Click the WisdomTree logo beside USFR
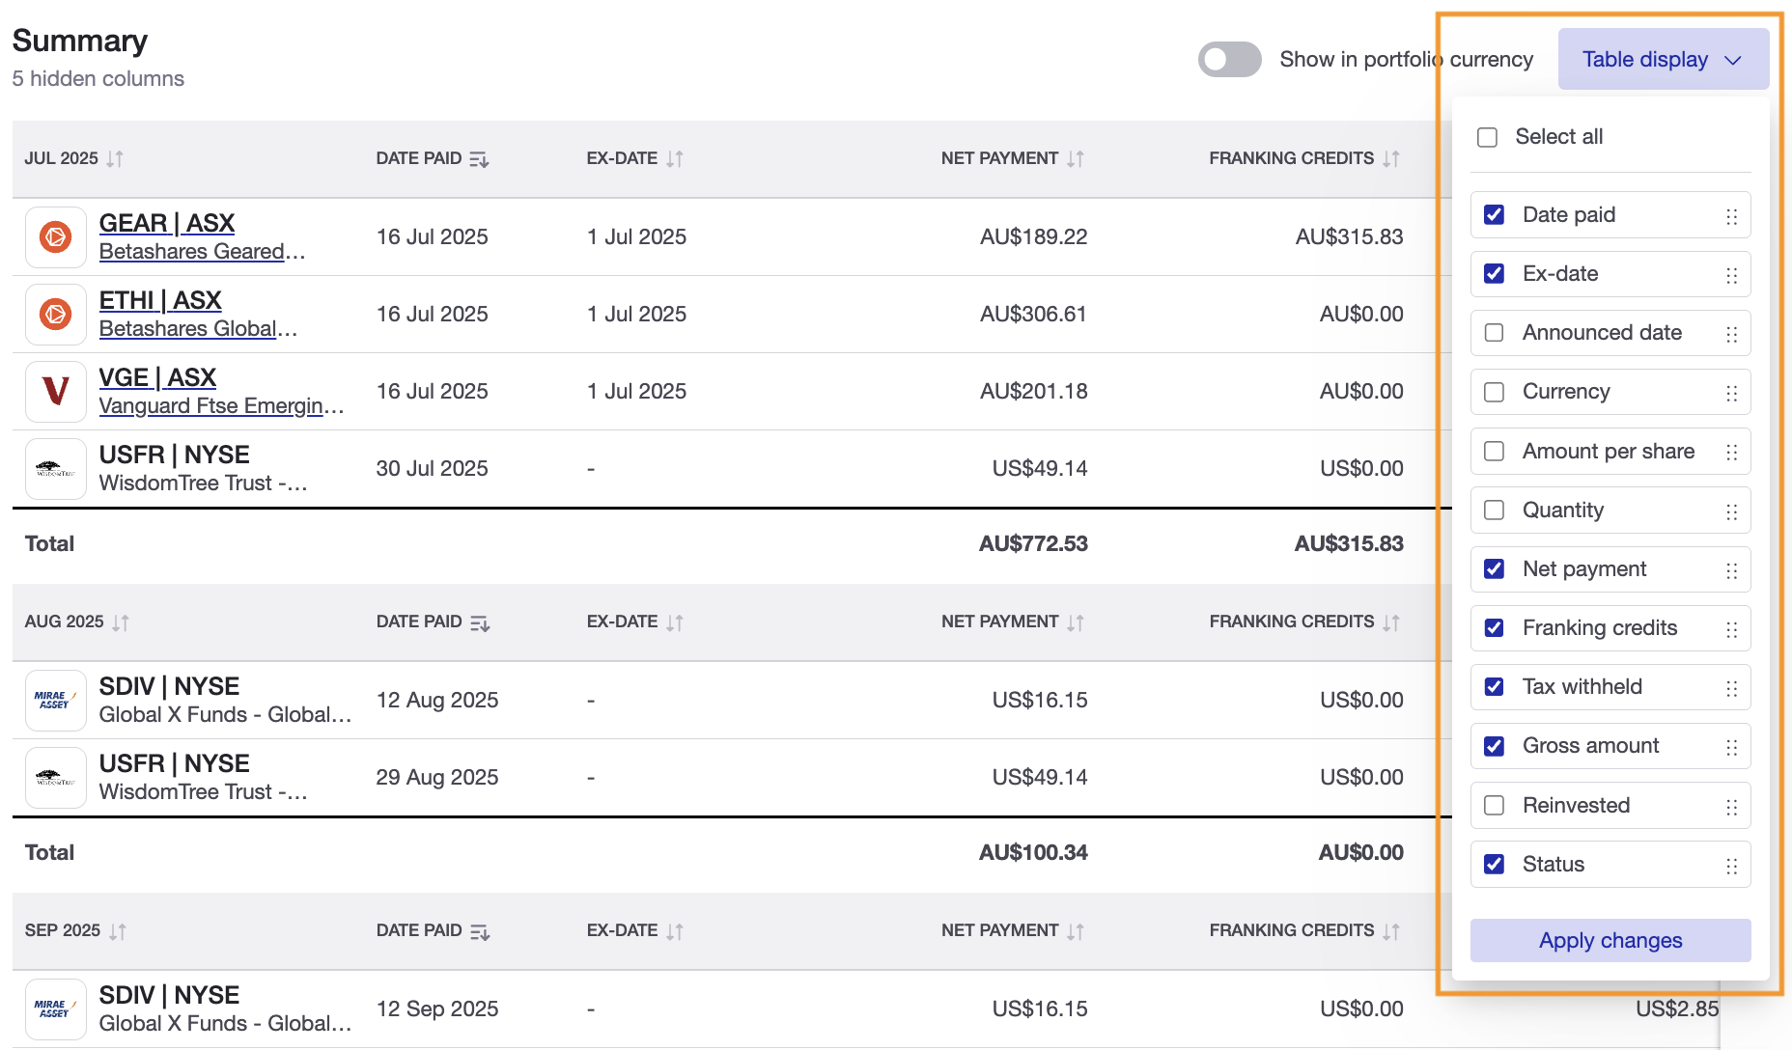1792x1050 pixels. pyautogui.click(x=55, y=469)
